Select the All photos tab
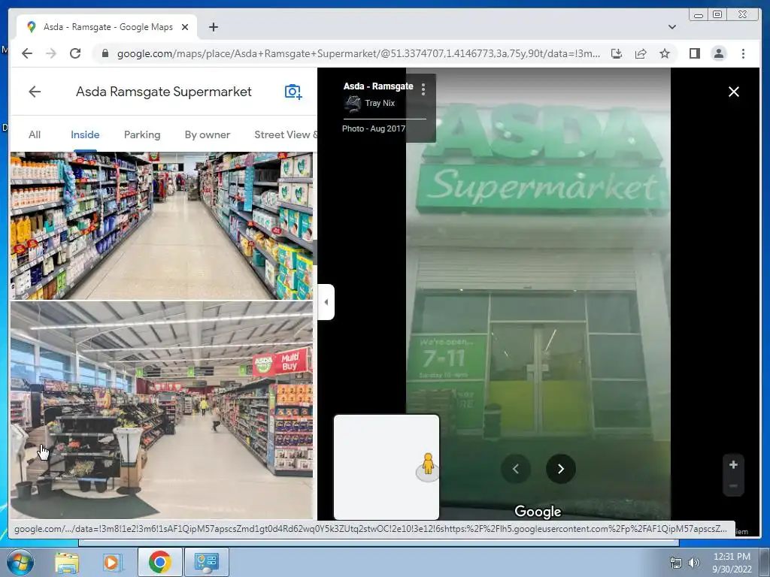The height and width of the screenshot is (577, 770). [x=35, y=134]
